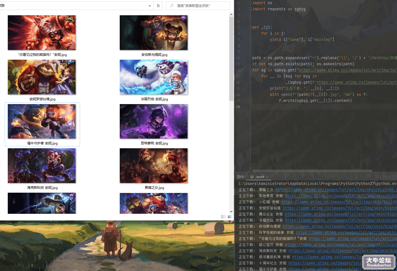Viewport: 397px width, 271px height.
Task: Click the editor's horizontal scrollbar
Action: pyautogui.click(x=312, y=170)
